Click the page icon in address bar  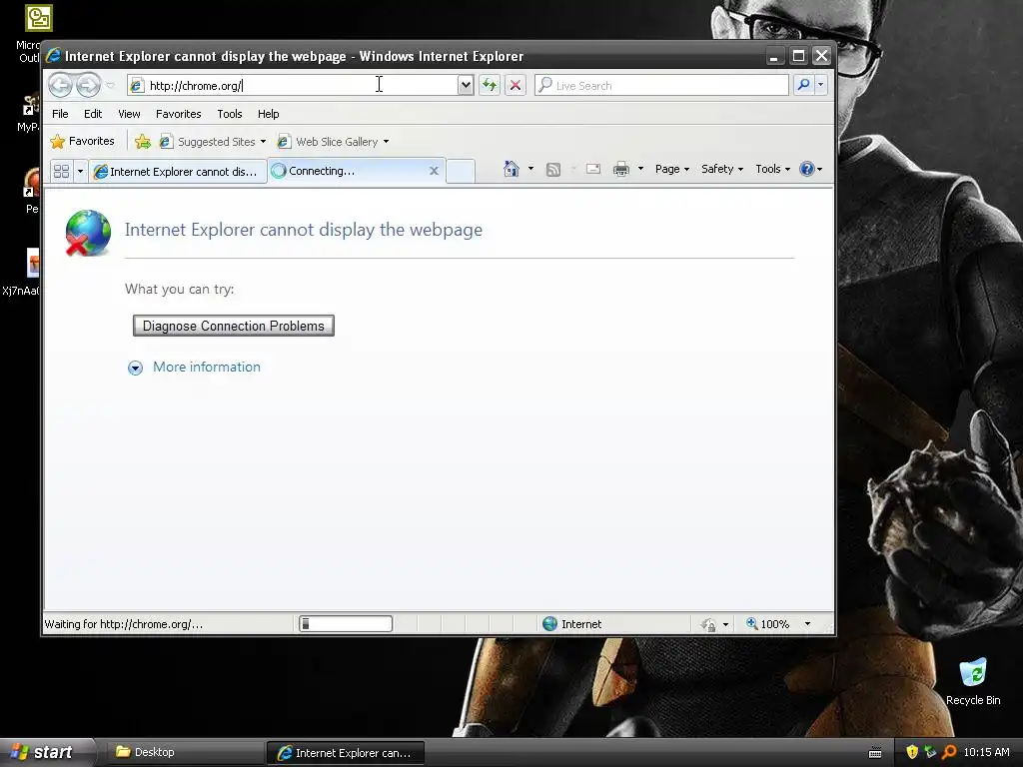pos(136,86)
